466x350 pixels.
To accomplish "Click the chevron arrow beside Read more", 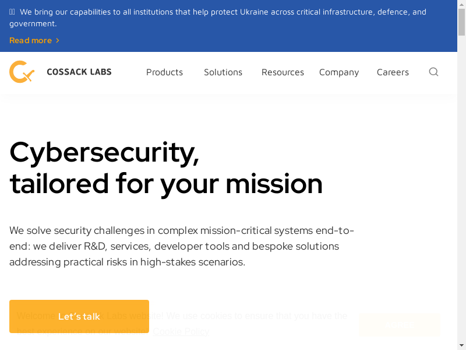I will click(x=58, y=40).
